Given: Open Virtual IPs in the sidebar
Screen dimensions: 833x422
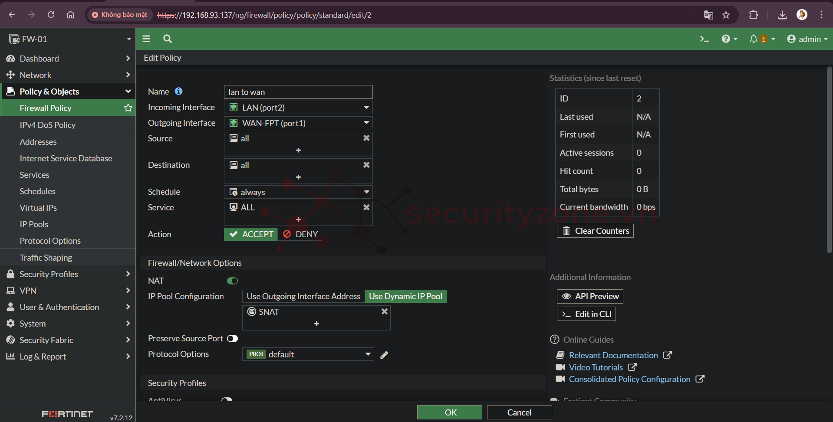Looking at the screenshot, I should click(38, 208).
